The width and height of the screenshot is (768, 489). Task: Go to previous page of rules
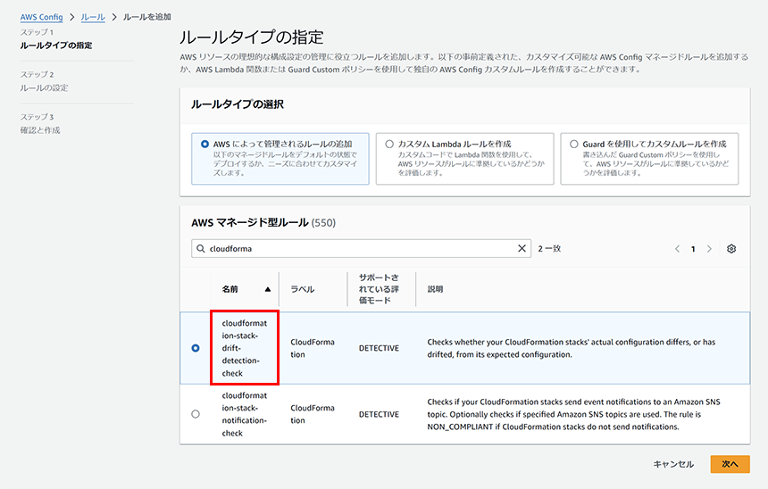[x=678, y=249]
